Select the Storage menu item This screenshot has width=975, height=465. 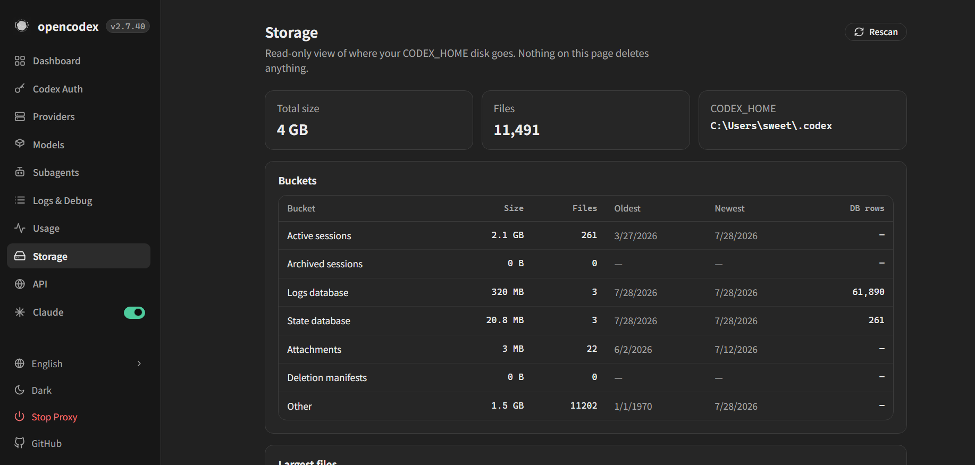pyautogui.click(x=79, y=256)
